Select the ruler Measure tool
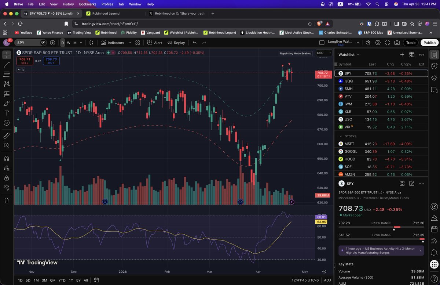 point(7,136)
